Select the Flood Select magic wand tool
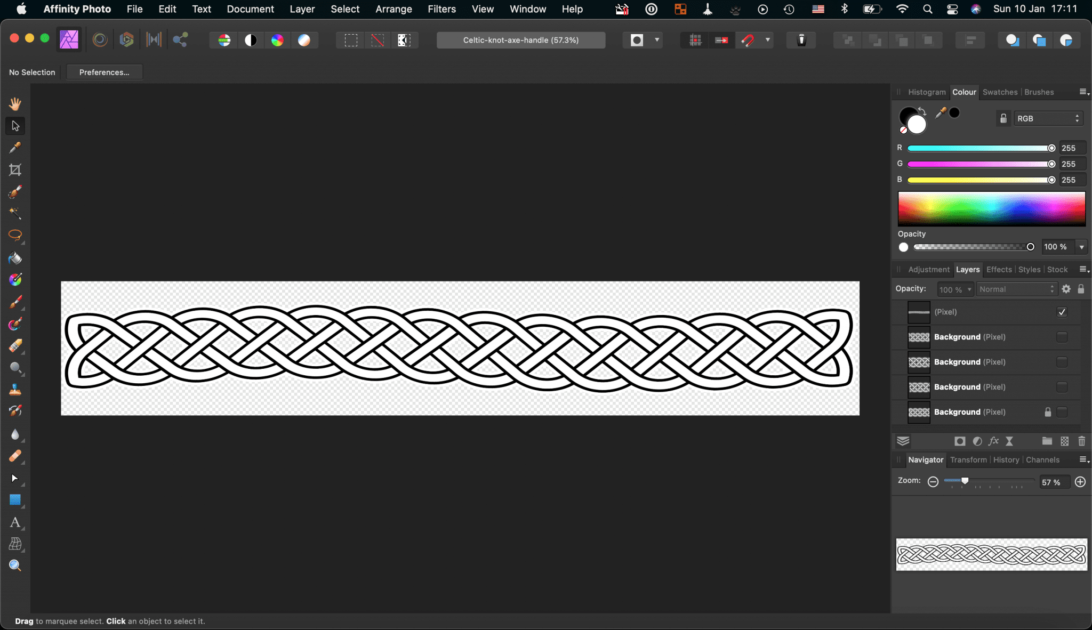 coord(15,214)
